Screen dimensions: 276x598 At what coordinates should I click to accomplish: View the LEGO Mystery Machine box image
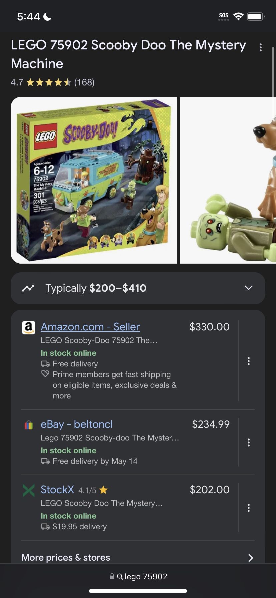tap(94, 180)
